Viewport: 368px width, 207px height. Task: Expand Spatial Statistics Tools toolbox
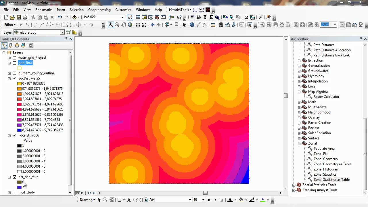[x=294, y=185]
